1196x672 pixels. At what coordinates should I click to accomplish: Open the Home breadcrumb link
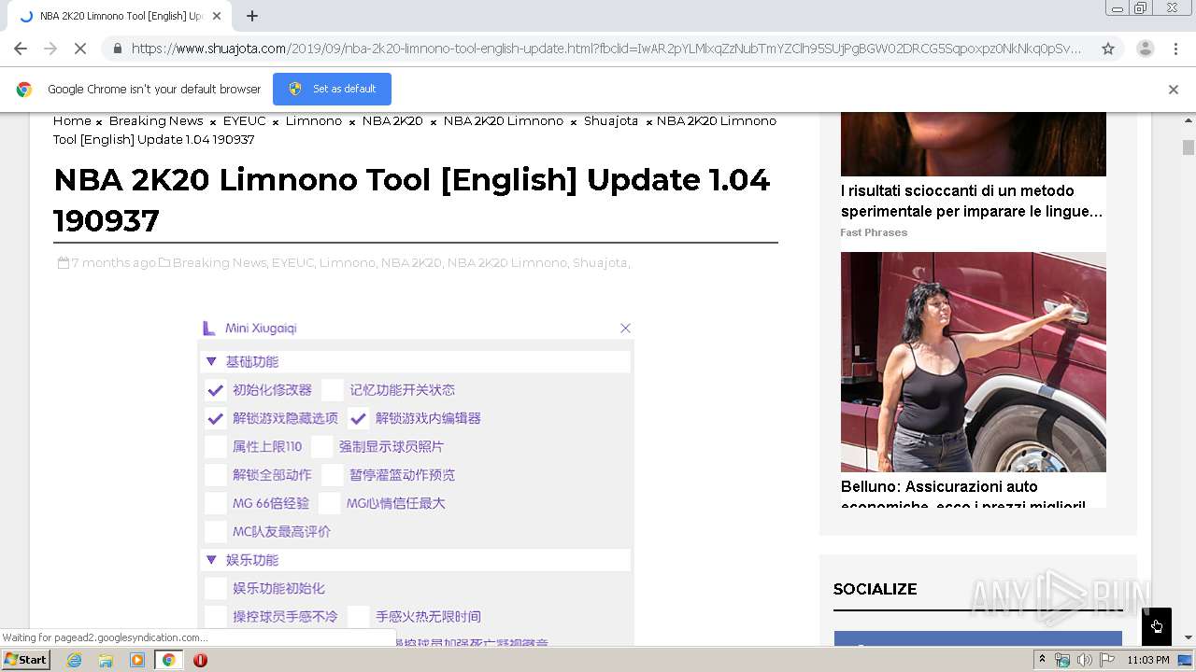(72, 120)
